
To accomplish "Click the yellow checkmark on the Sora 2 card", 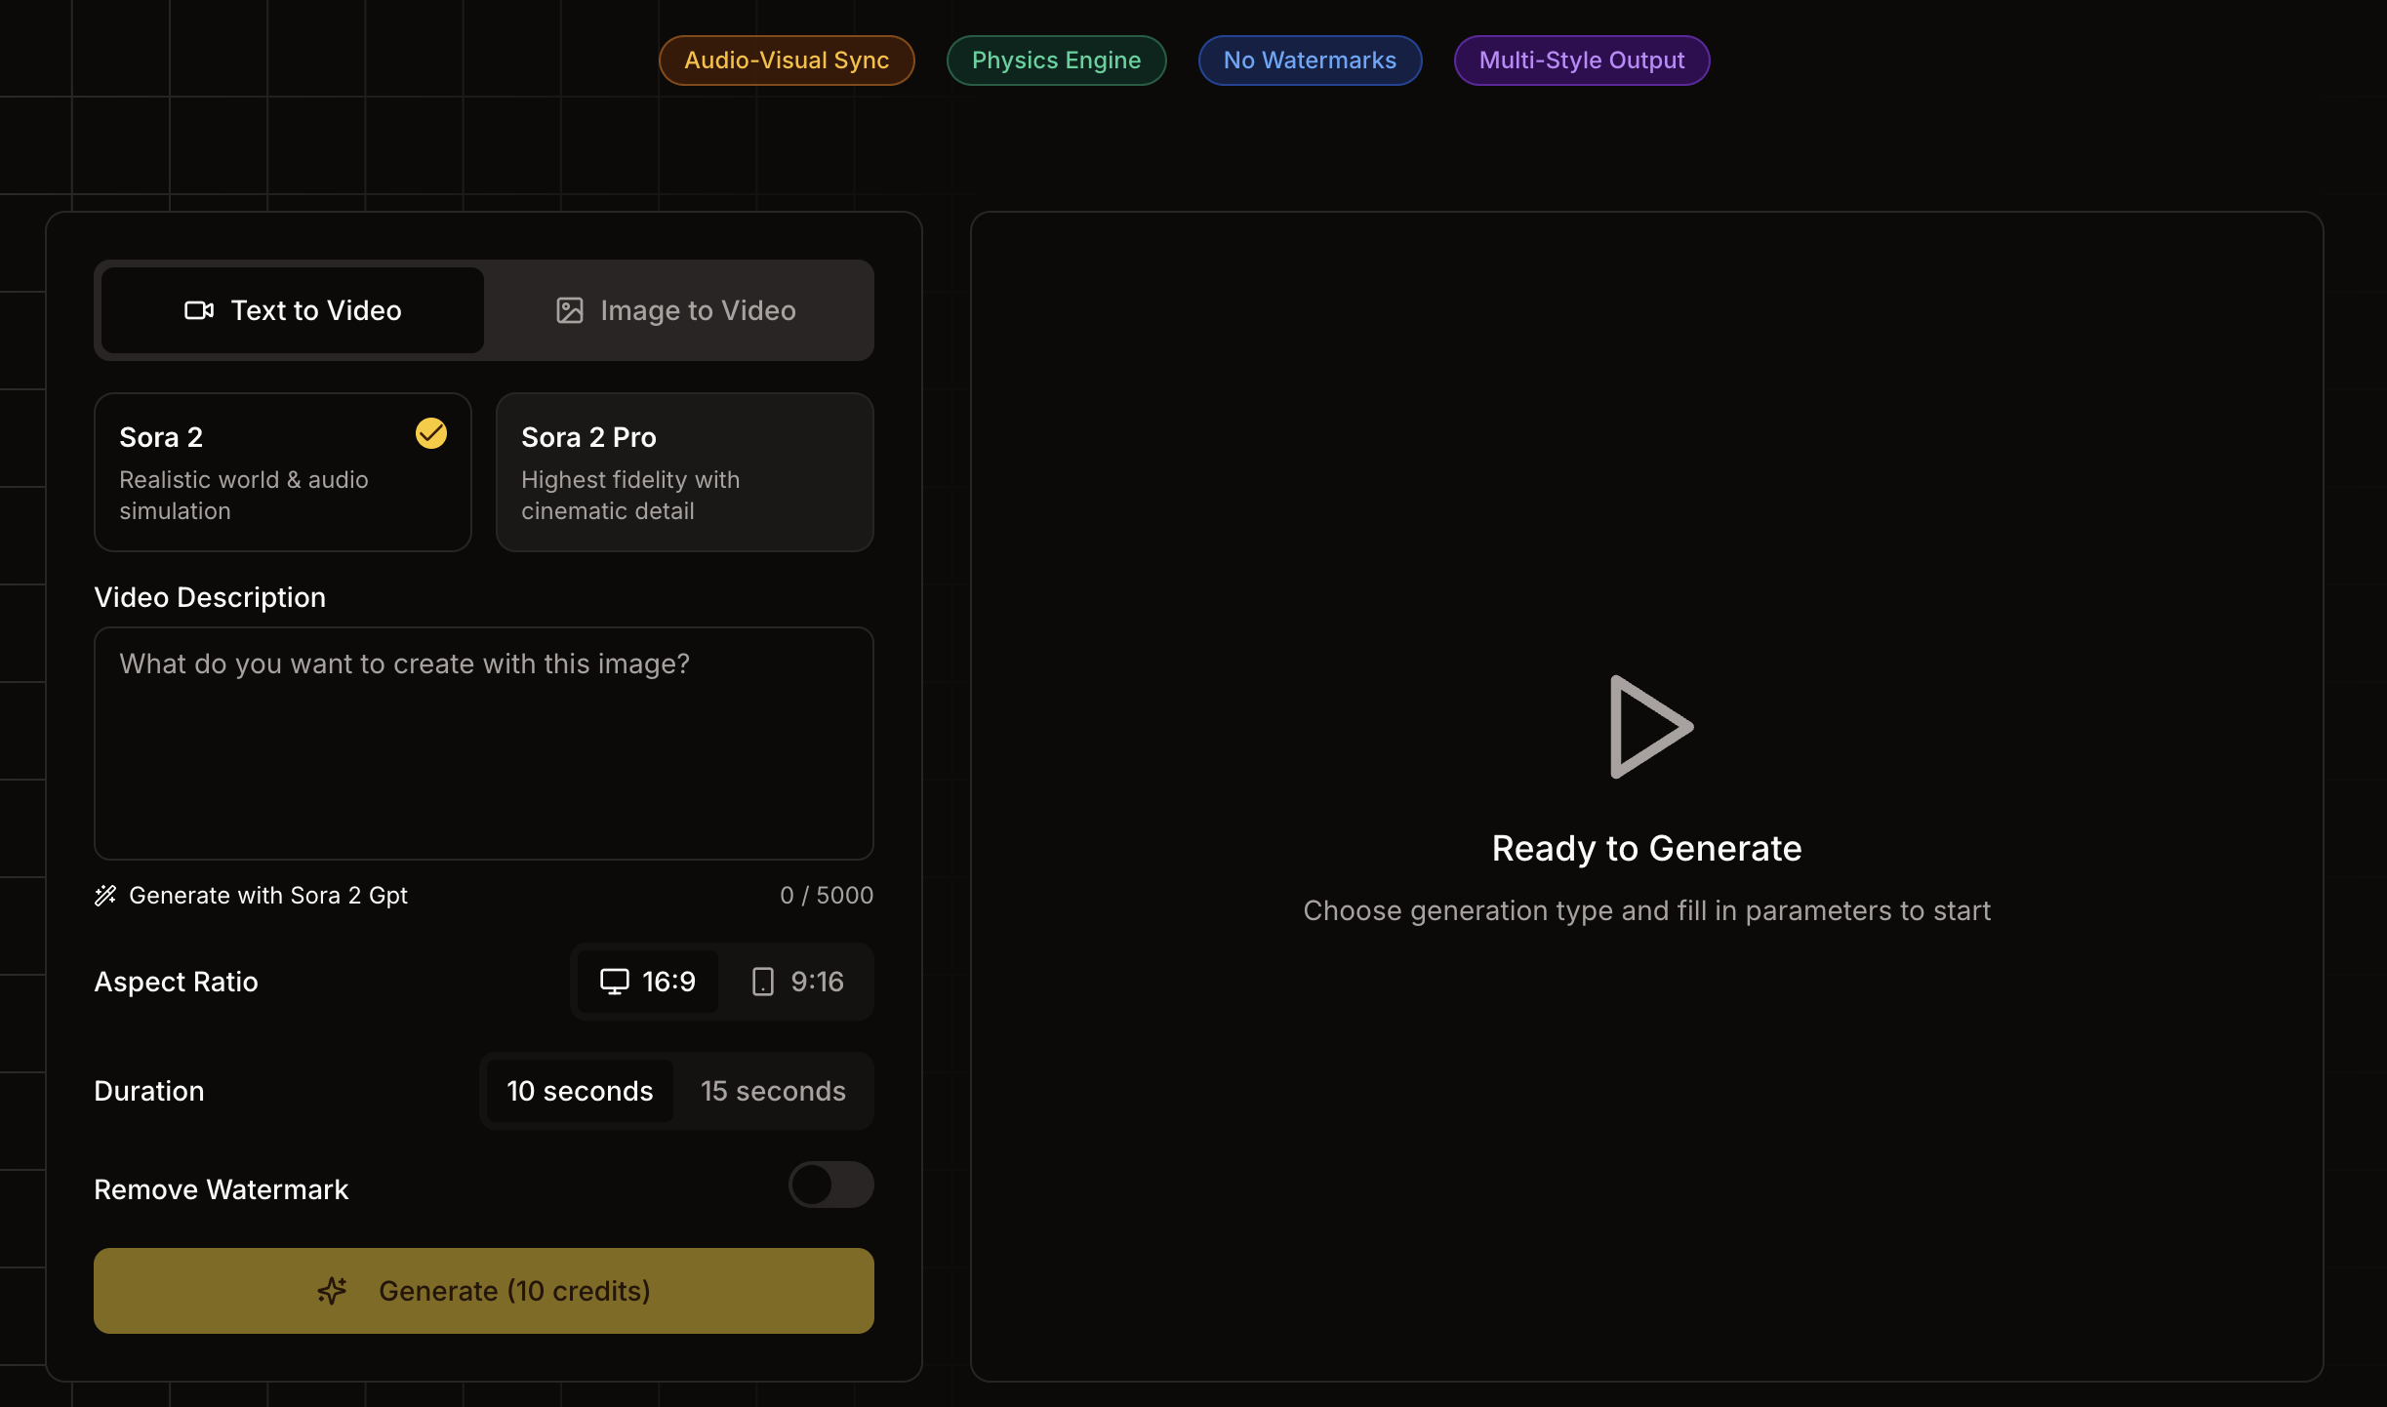I will coord(430,433).
